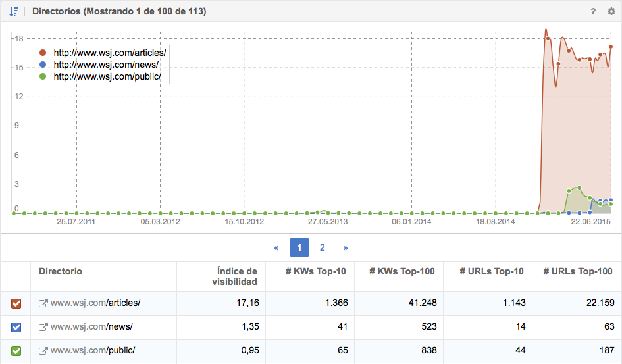The width and height of the screenshot is (622, 364).
Task: Sort table by # KWs Top-10 header
Action: (319, 271)
